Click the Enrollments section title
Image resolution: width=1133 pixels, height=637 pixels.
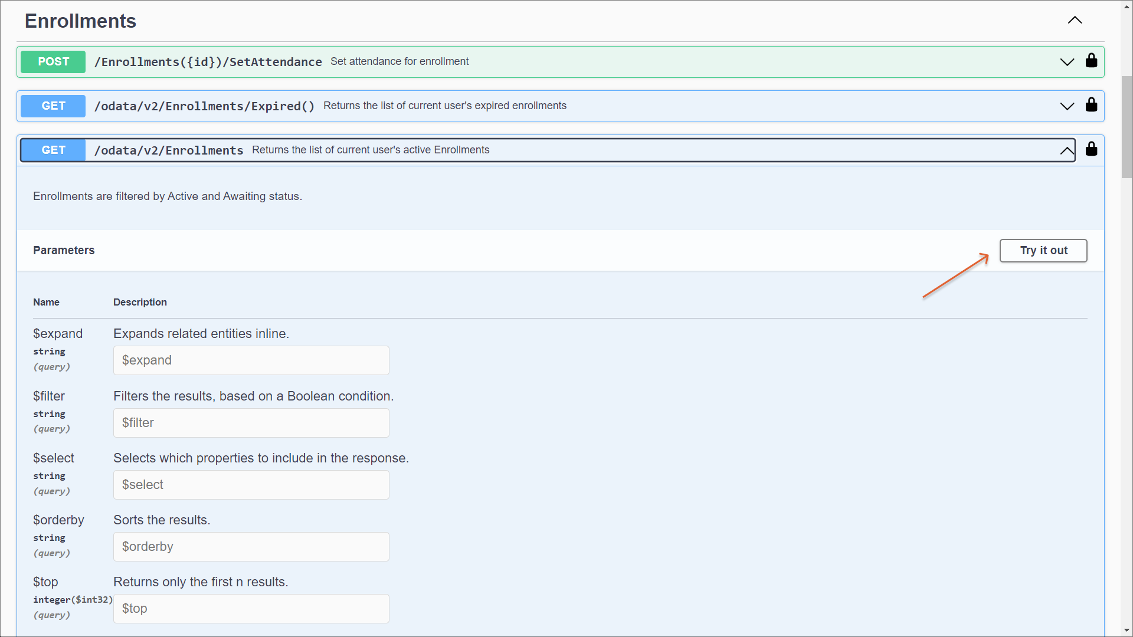[80, 21]
